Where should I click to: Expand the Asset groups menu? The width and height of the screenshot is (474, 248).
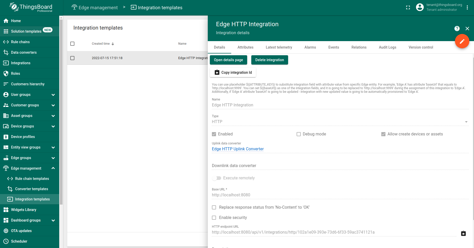pos(53,116)
